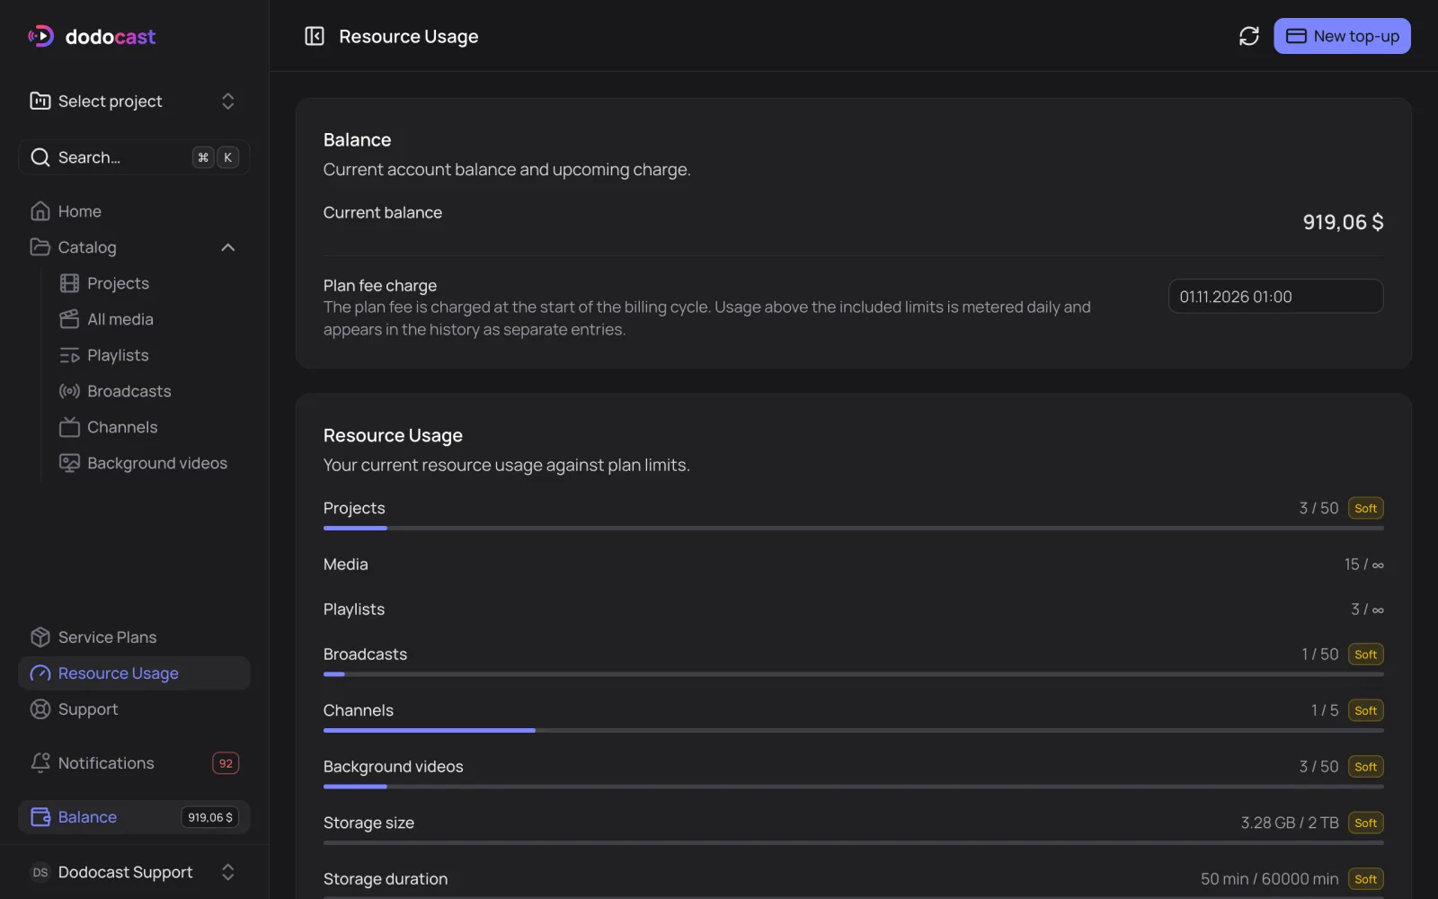Click the Broadcasts signal icon

(69, 391)
